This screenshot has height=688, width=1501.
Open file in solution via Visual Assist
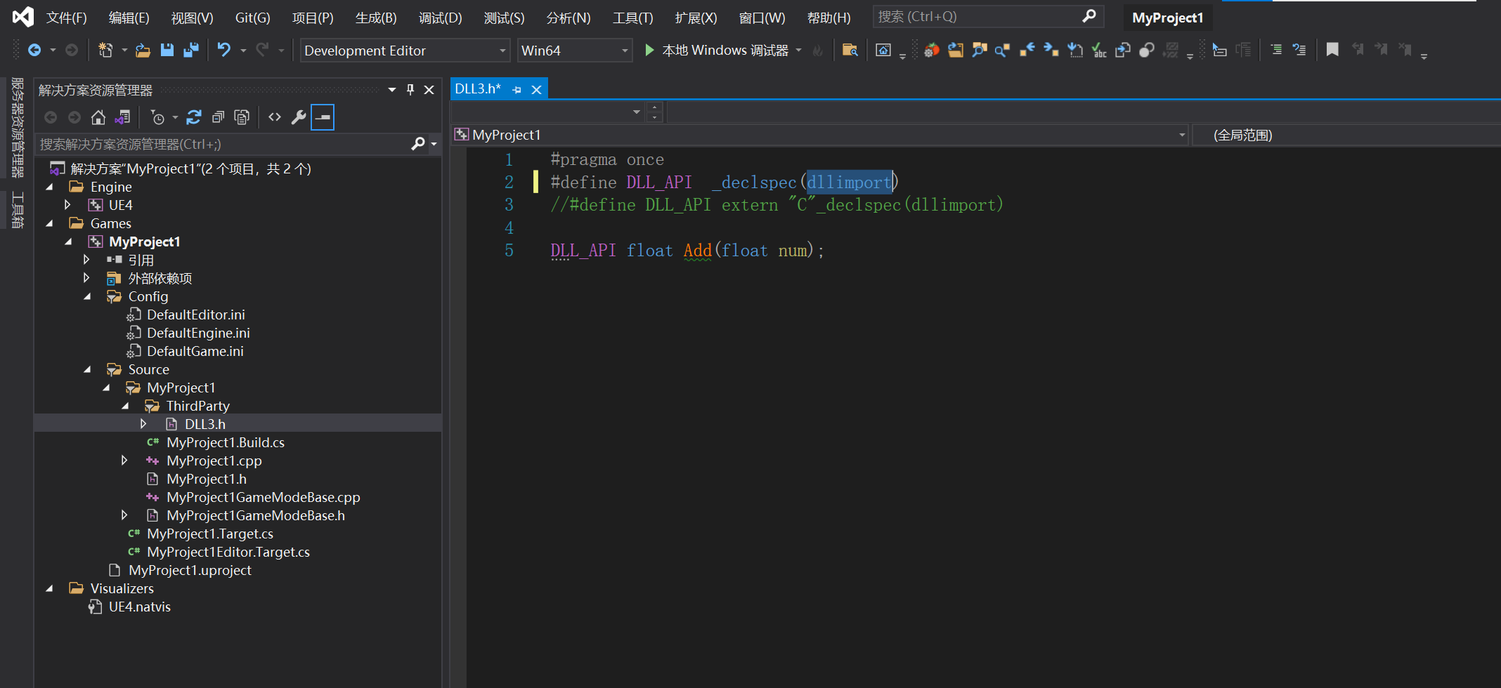955,50
